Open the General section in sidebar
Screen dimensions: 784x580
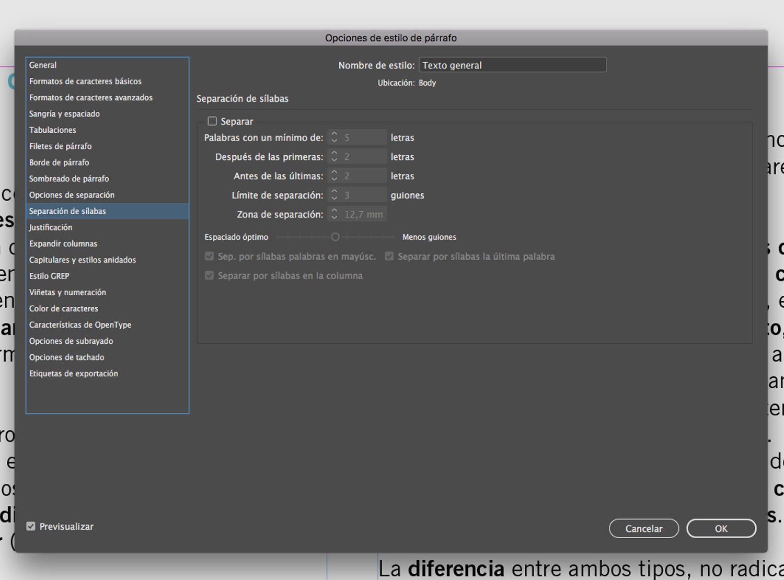pyautogui.click(x=43, y=65)
